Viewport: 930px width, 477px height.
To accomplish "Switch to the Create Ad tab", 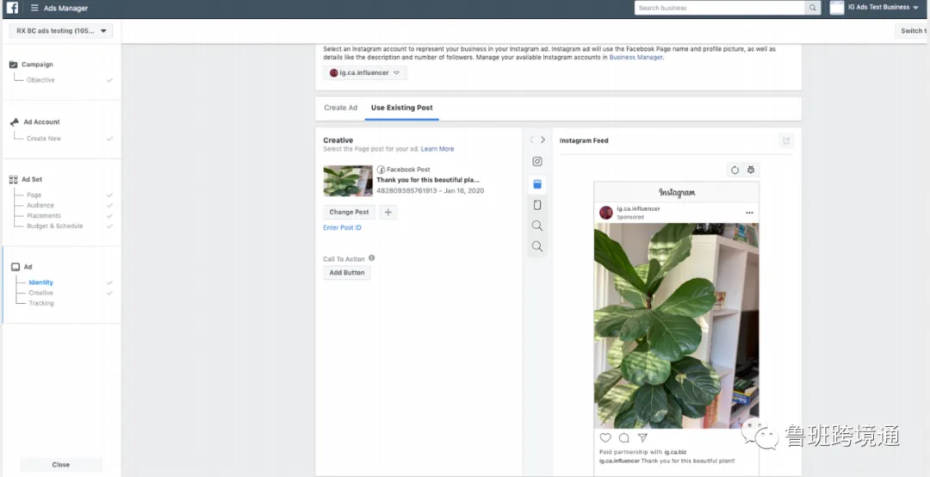I will (x=340, y=108).
